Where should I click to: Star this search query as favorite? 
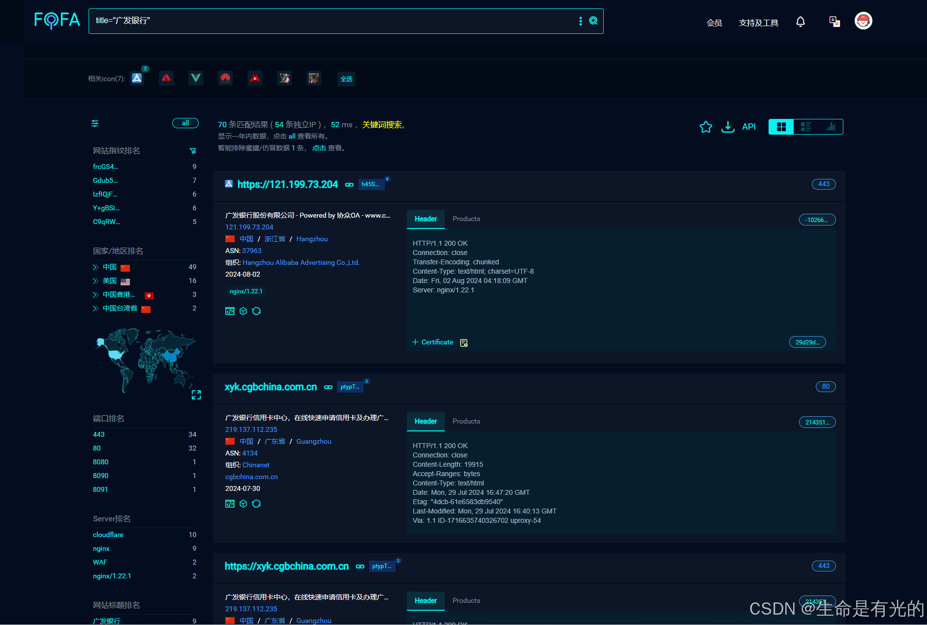[706, 127]
